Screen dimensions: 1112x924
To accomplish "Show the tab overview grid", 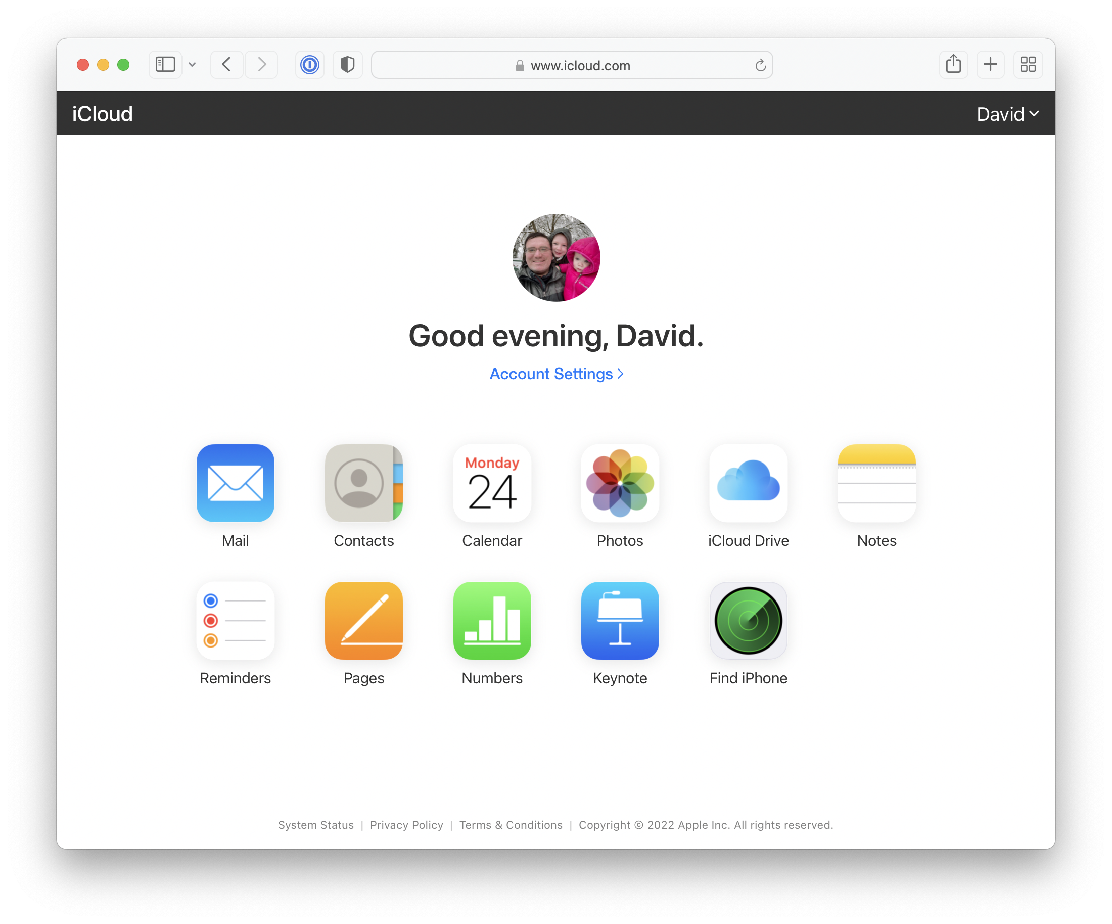I will pyautogui.click(x=1028, y=65).
